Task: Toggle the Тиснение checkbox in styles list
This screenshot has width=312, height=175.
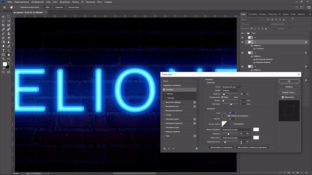Action: 164,89
